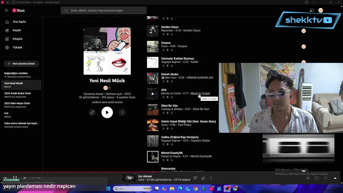Open the Windows Start menu
Image resolution: width=343 pixels, height=193 pixels.
(x=108, y=189)
